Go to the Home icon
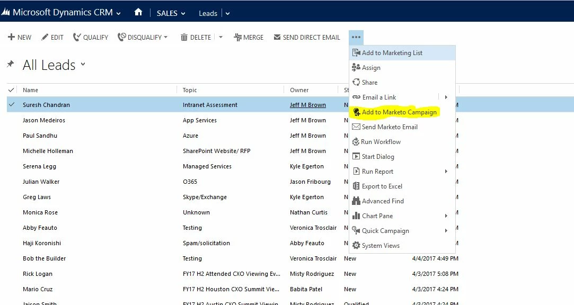This screenshot has height=305, width=574. pos(138,12)
